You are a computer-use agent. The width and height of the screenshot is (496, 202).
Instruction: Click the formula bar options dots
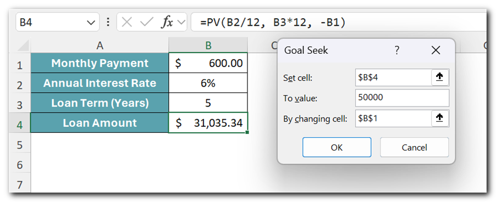pyautogui.click(x=108, y=22)
